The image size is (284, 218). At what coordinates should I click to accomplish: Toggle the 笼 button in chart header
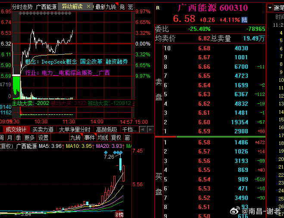tap(131, 7)
